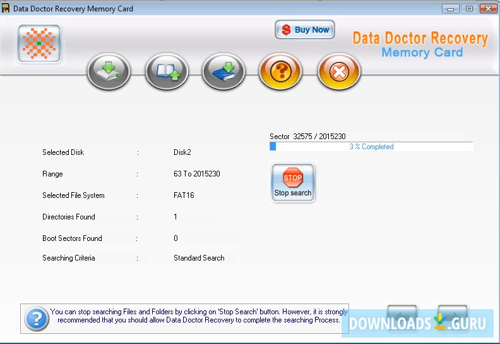500x344 pixels.
Task: Click the 'Data Doctor Recovery' orange heading
Action: pos(420,39)
